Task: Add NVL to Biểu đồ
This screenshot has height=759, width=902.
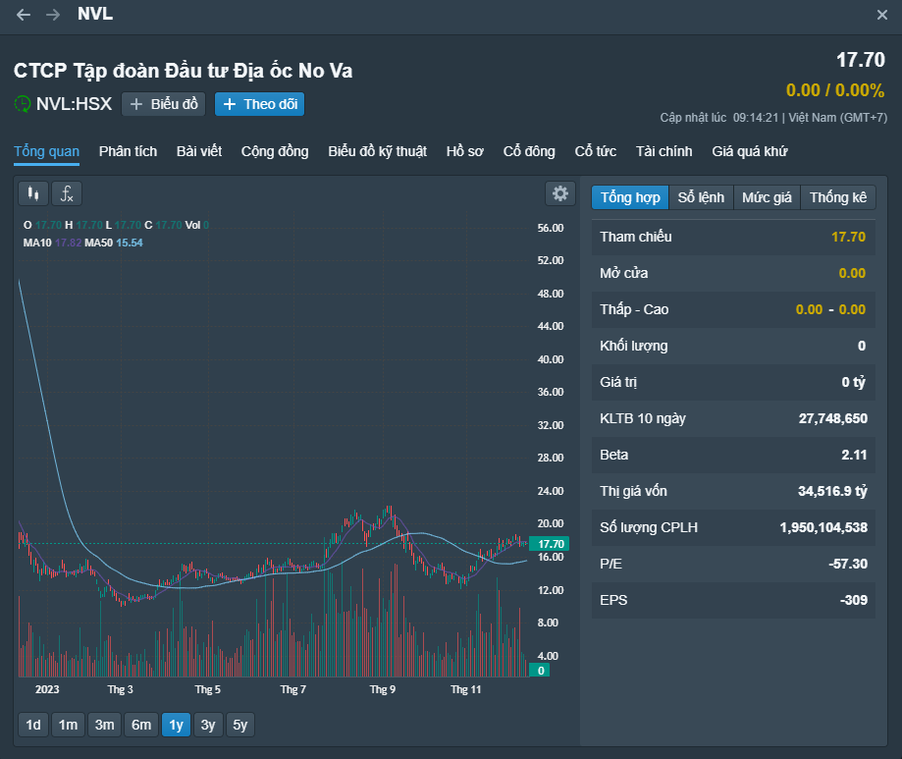Action: pyautogui.click(x=163, y=104)
